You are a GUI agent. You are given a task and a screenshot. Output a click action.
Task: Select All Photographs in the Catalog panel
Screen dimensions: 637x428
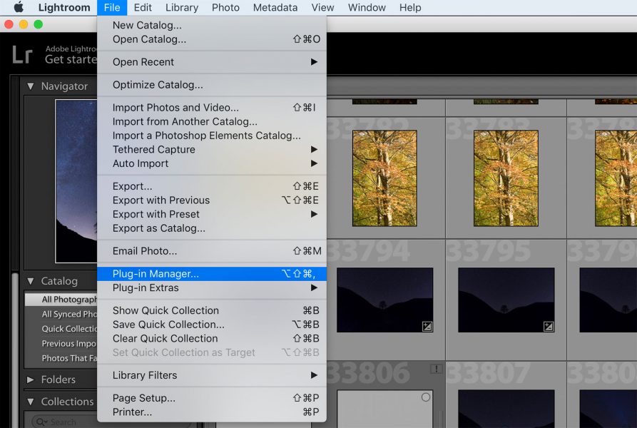[64, 298]
